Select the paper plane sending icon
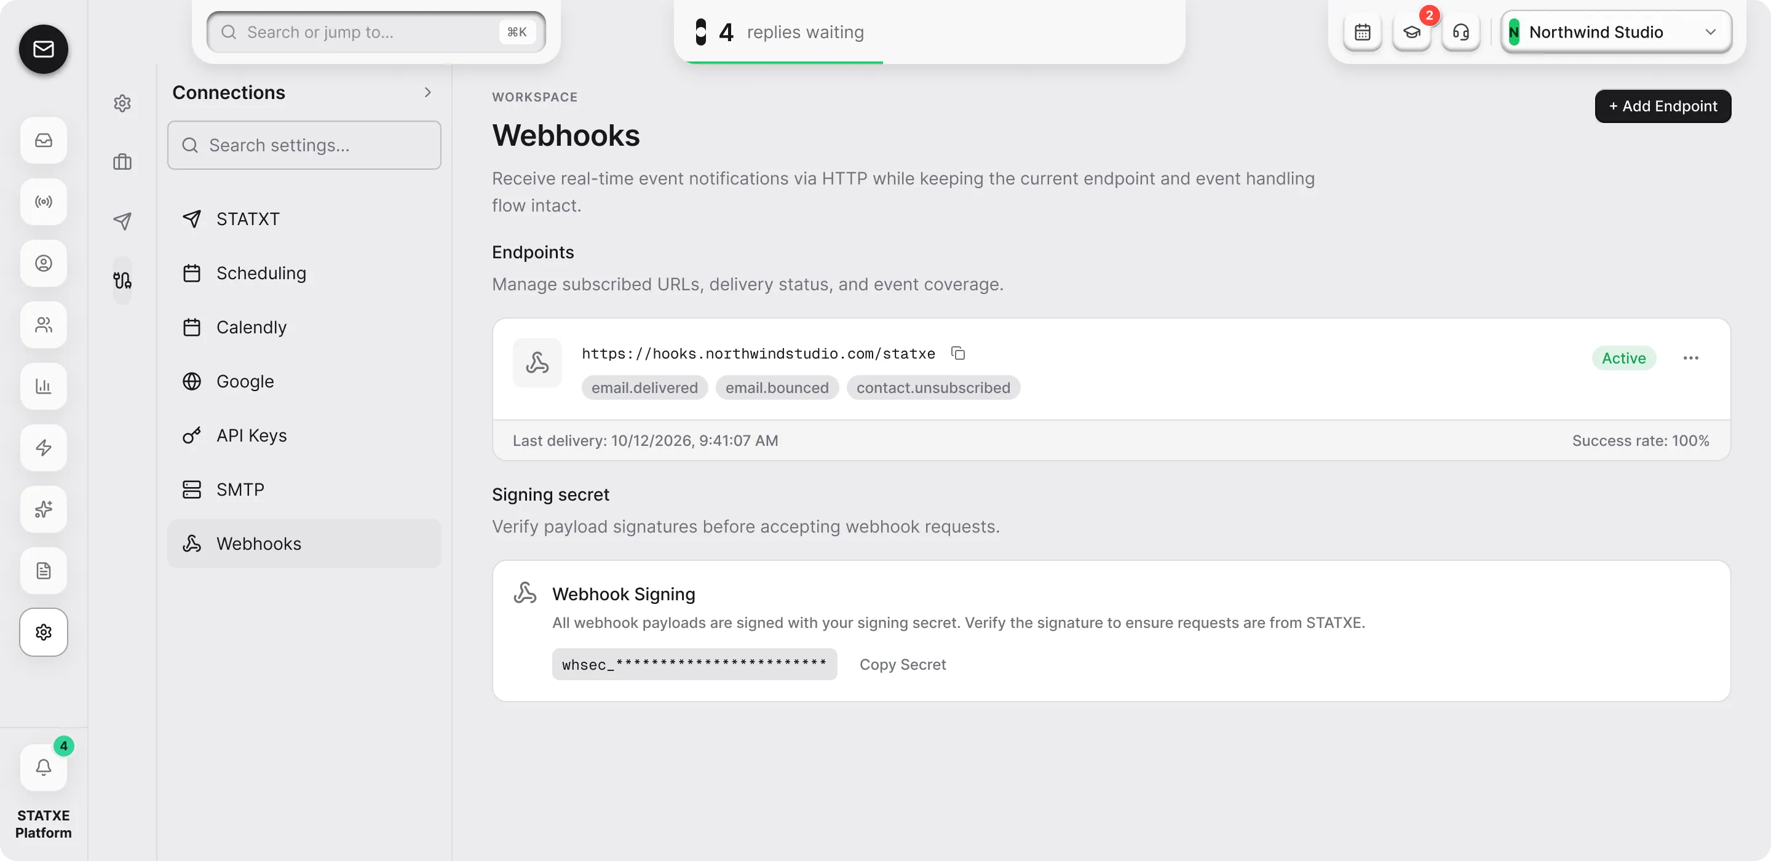Screen dimensions: 1771x861 click(122, 221)
